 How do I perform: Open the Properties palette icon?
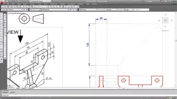60,7
